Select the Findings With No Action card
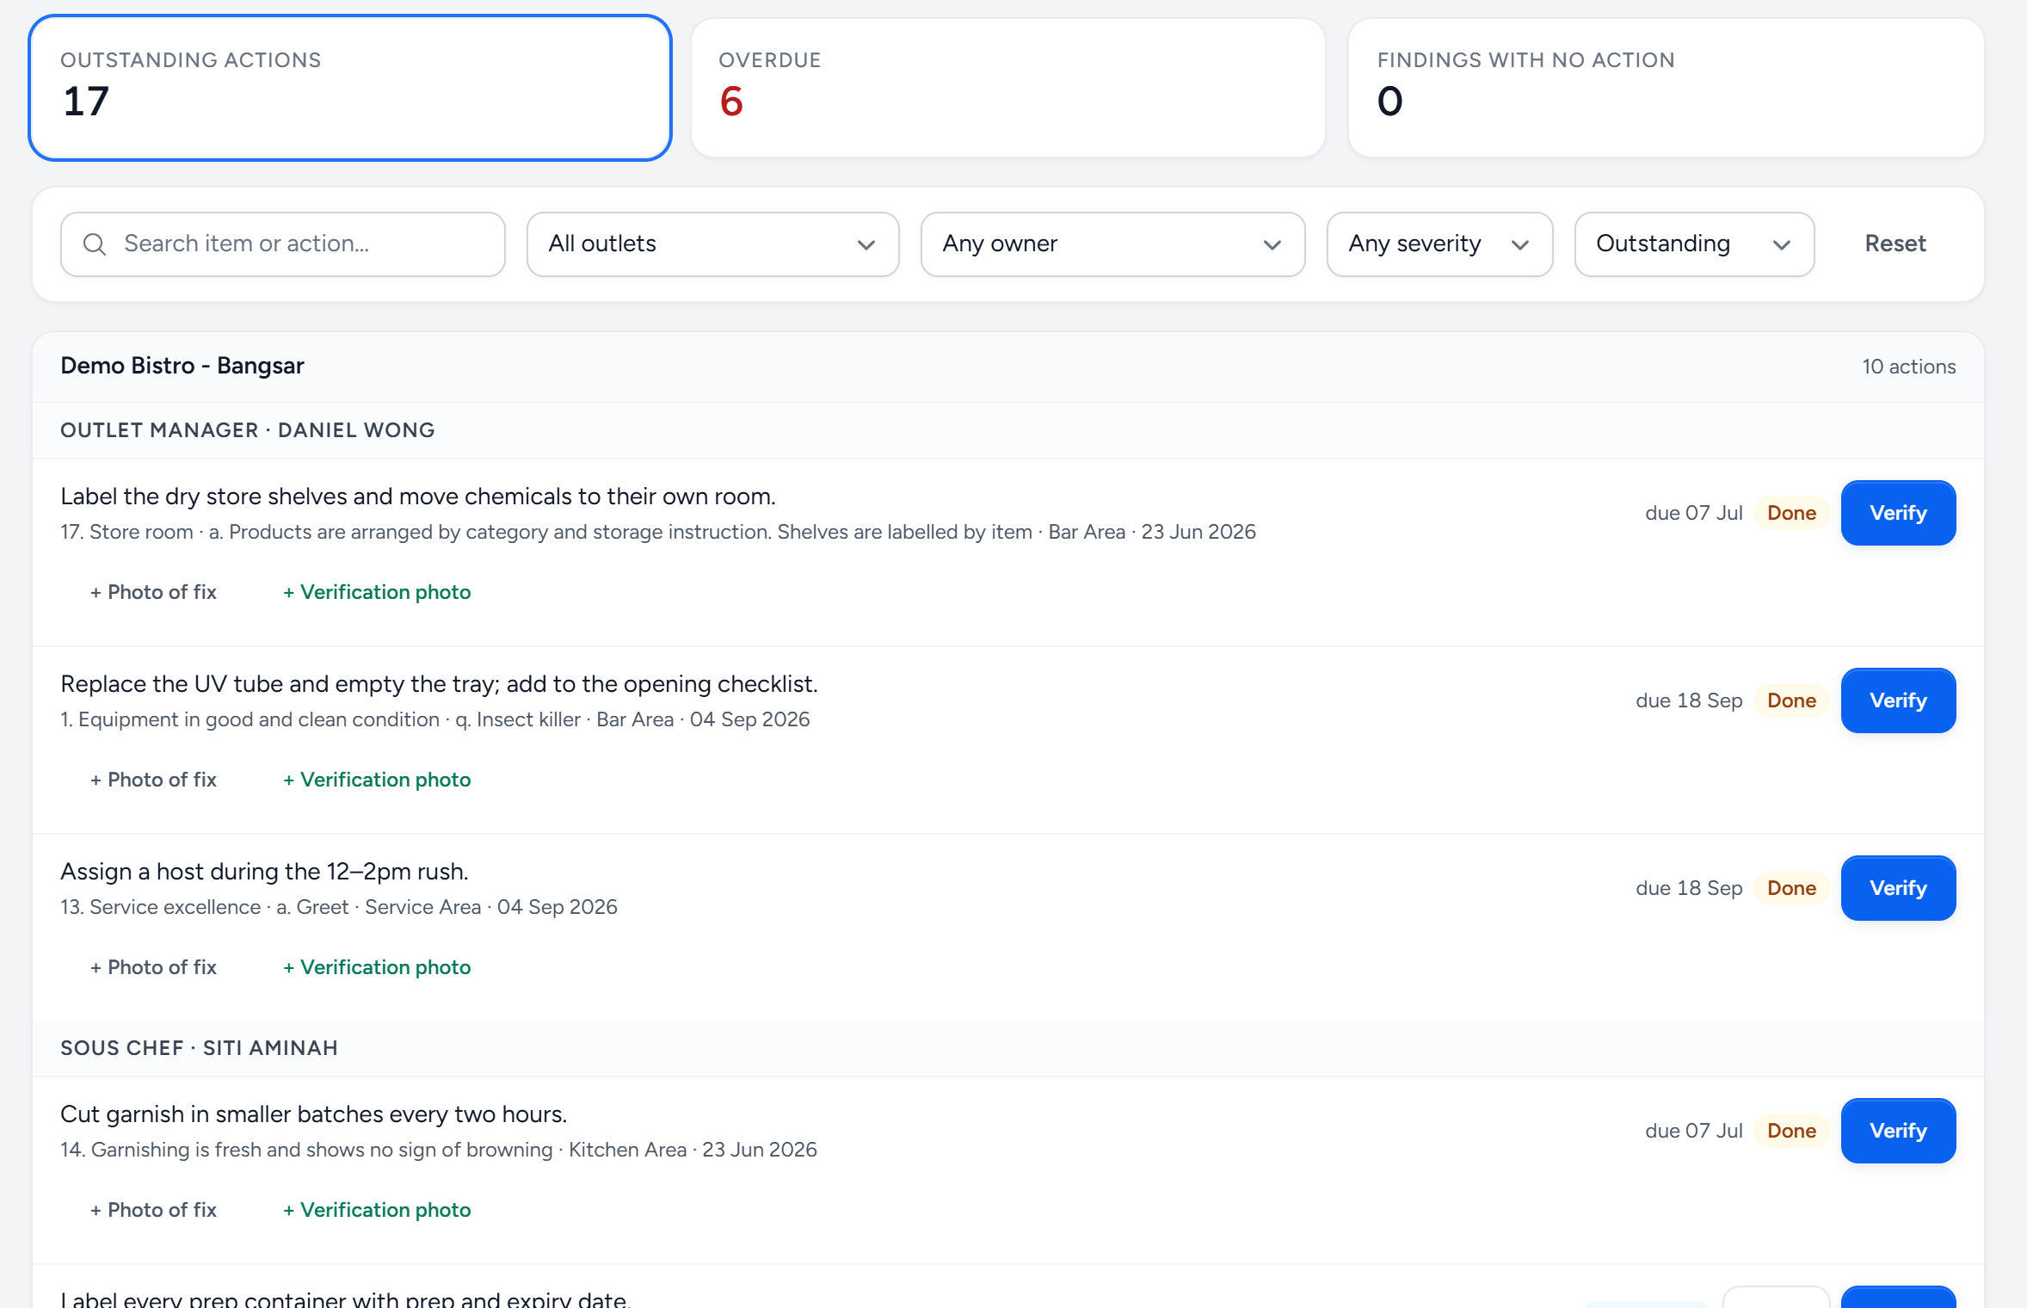The height and width of the screenshot is (1308, 2027). pos(1666,88)
